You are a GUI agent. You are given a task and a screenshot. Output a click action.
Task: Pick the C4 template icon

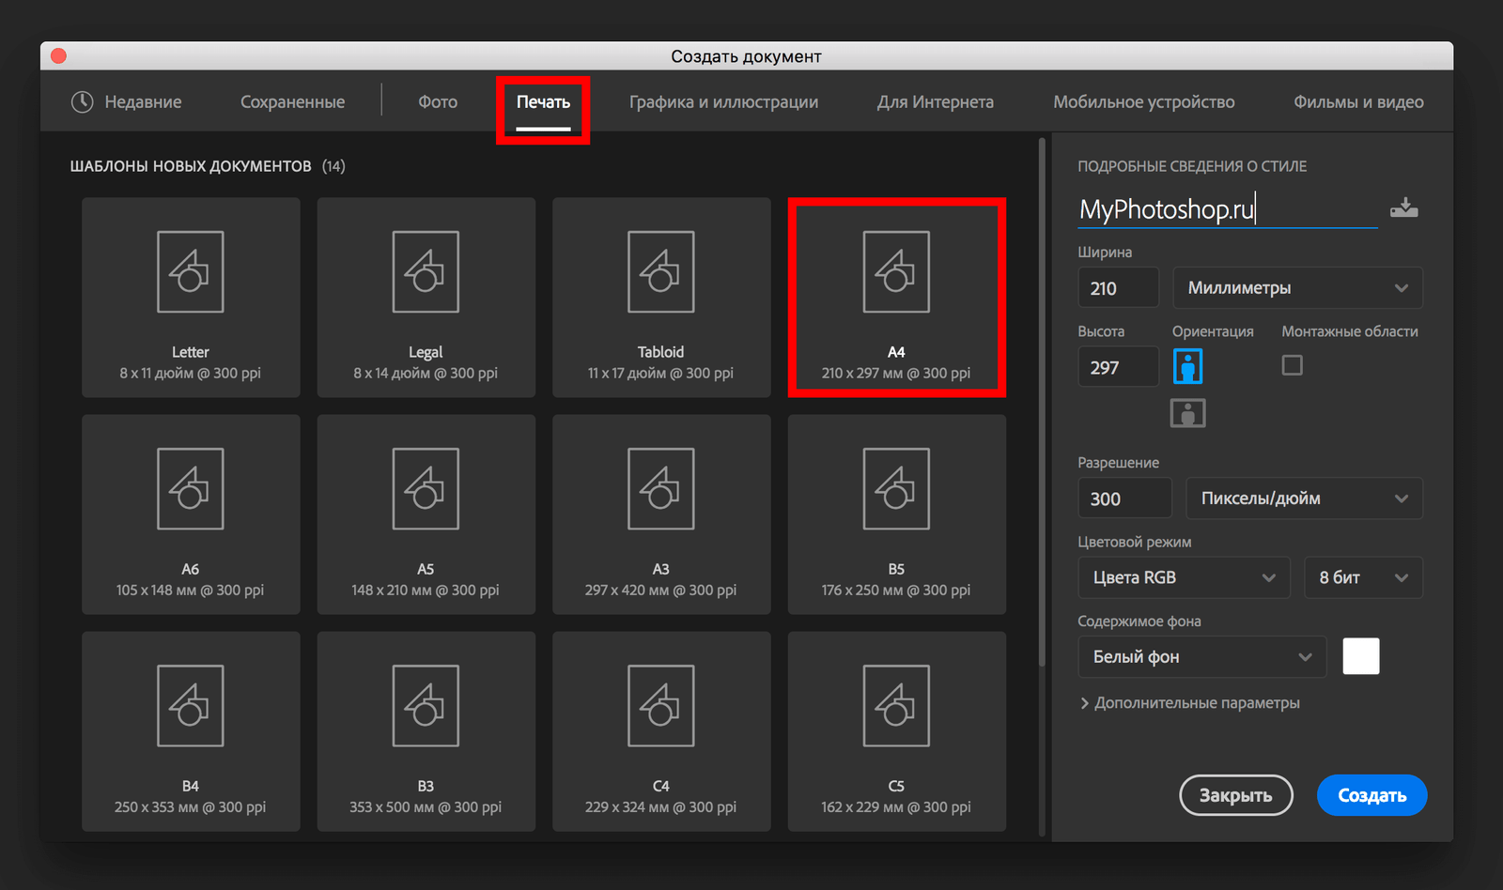click(661, 706)
